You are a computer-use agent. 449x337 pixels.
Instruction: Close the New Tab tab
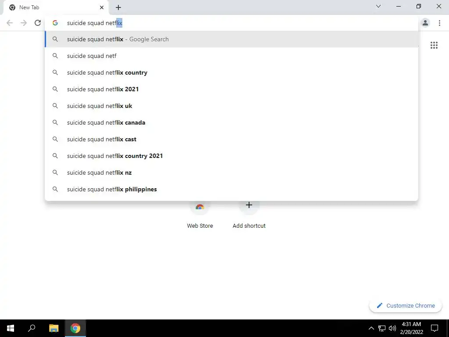[x=102, y=7]
